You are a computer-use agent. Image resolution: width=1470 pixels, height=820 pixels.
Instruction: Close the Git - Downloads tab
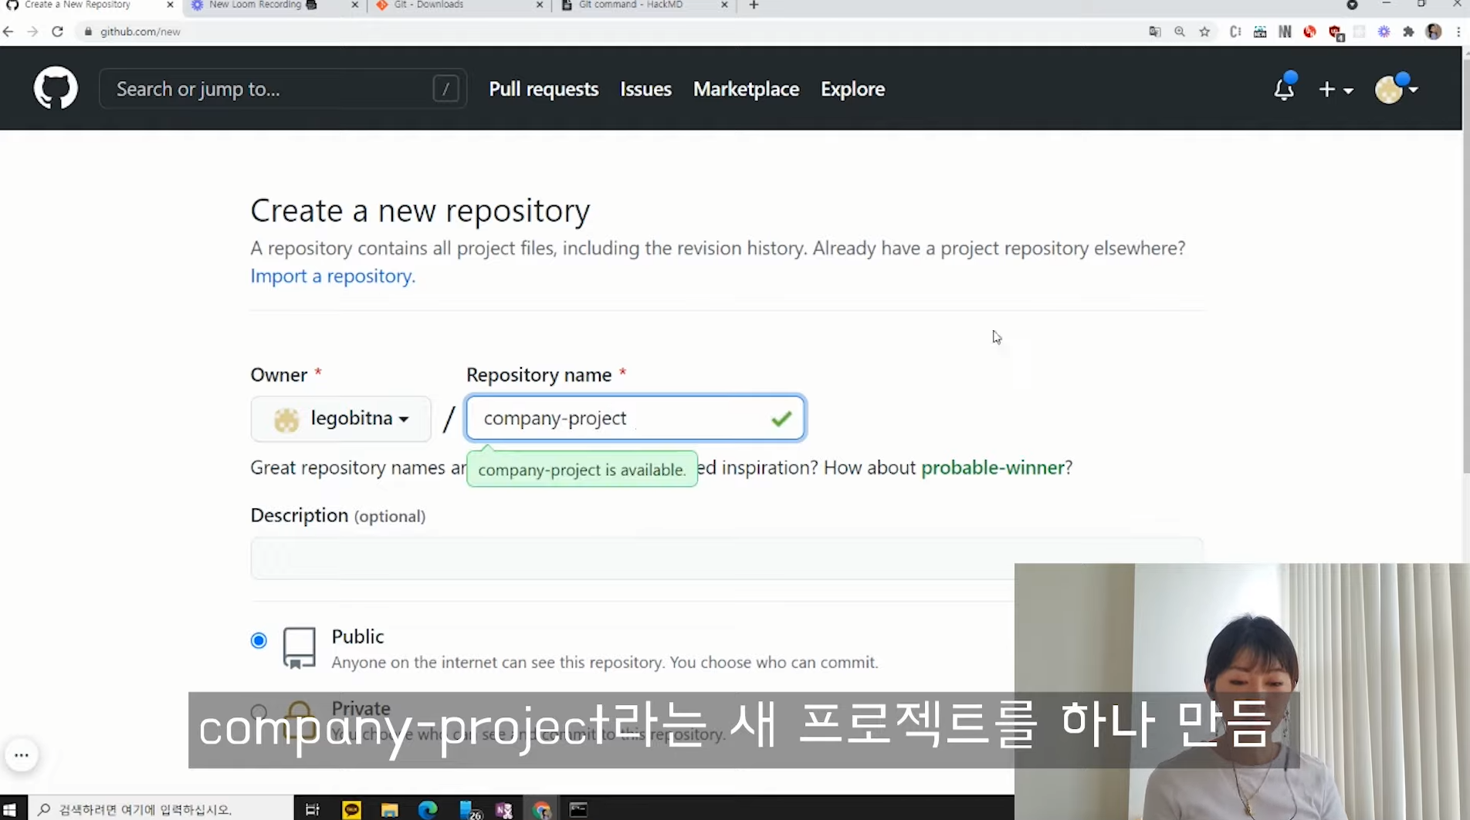(x=540, y=5)
